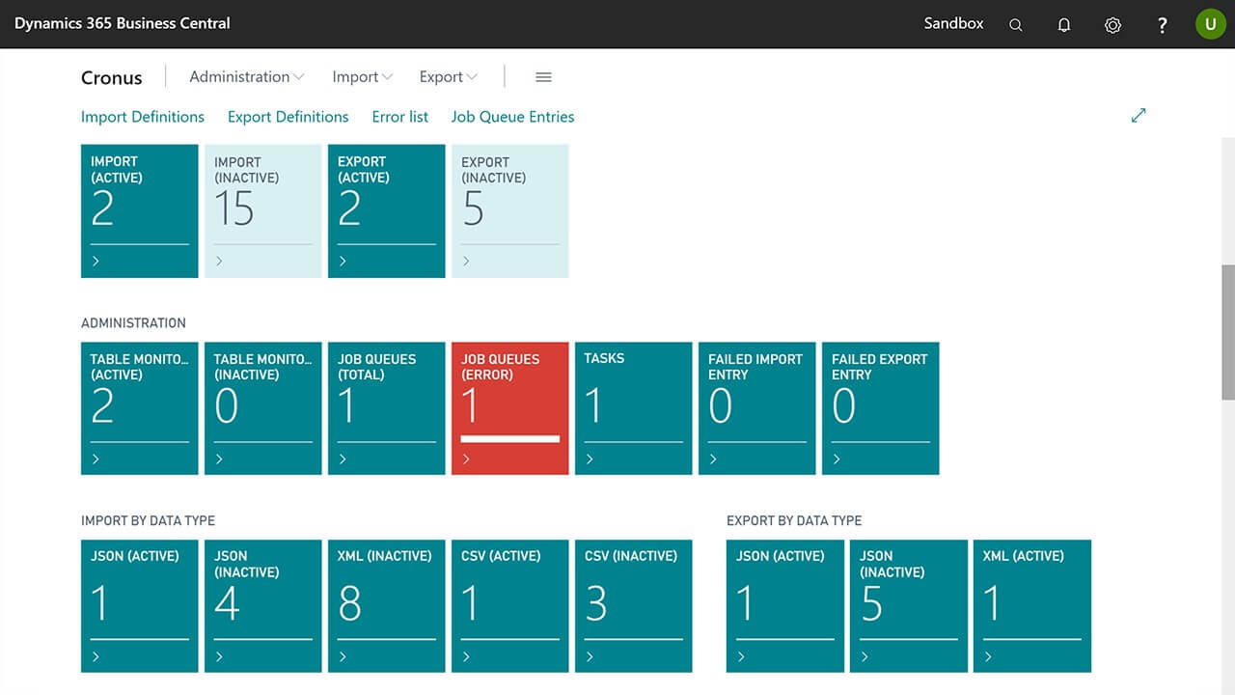Click the ADMINISTRATION section heading
This screenshot has height=695, width=1235.
click(133, 323)
